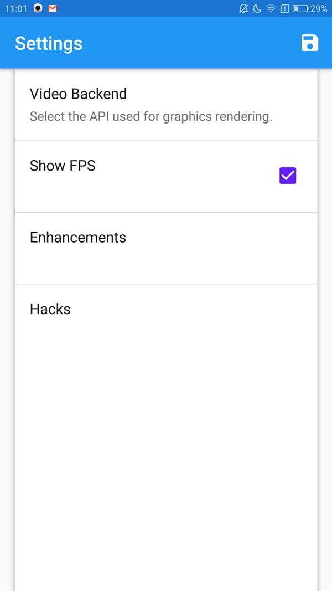Image resolution: width=332 pixels, height=591 pixels.
Task: Tap the 29% battery percentage text
Action: coord(319,8)
